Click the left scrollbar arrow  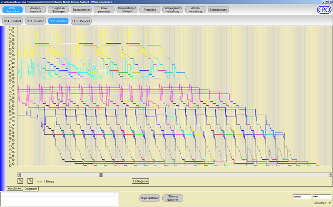(x=20, y=175)
